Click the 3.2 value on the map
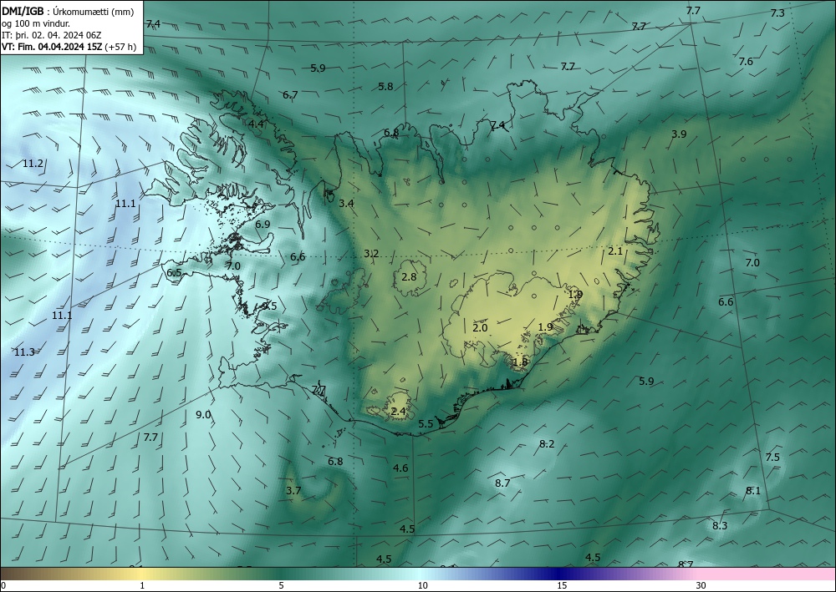836x592 pixels. (371, 253)
